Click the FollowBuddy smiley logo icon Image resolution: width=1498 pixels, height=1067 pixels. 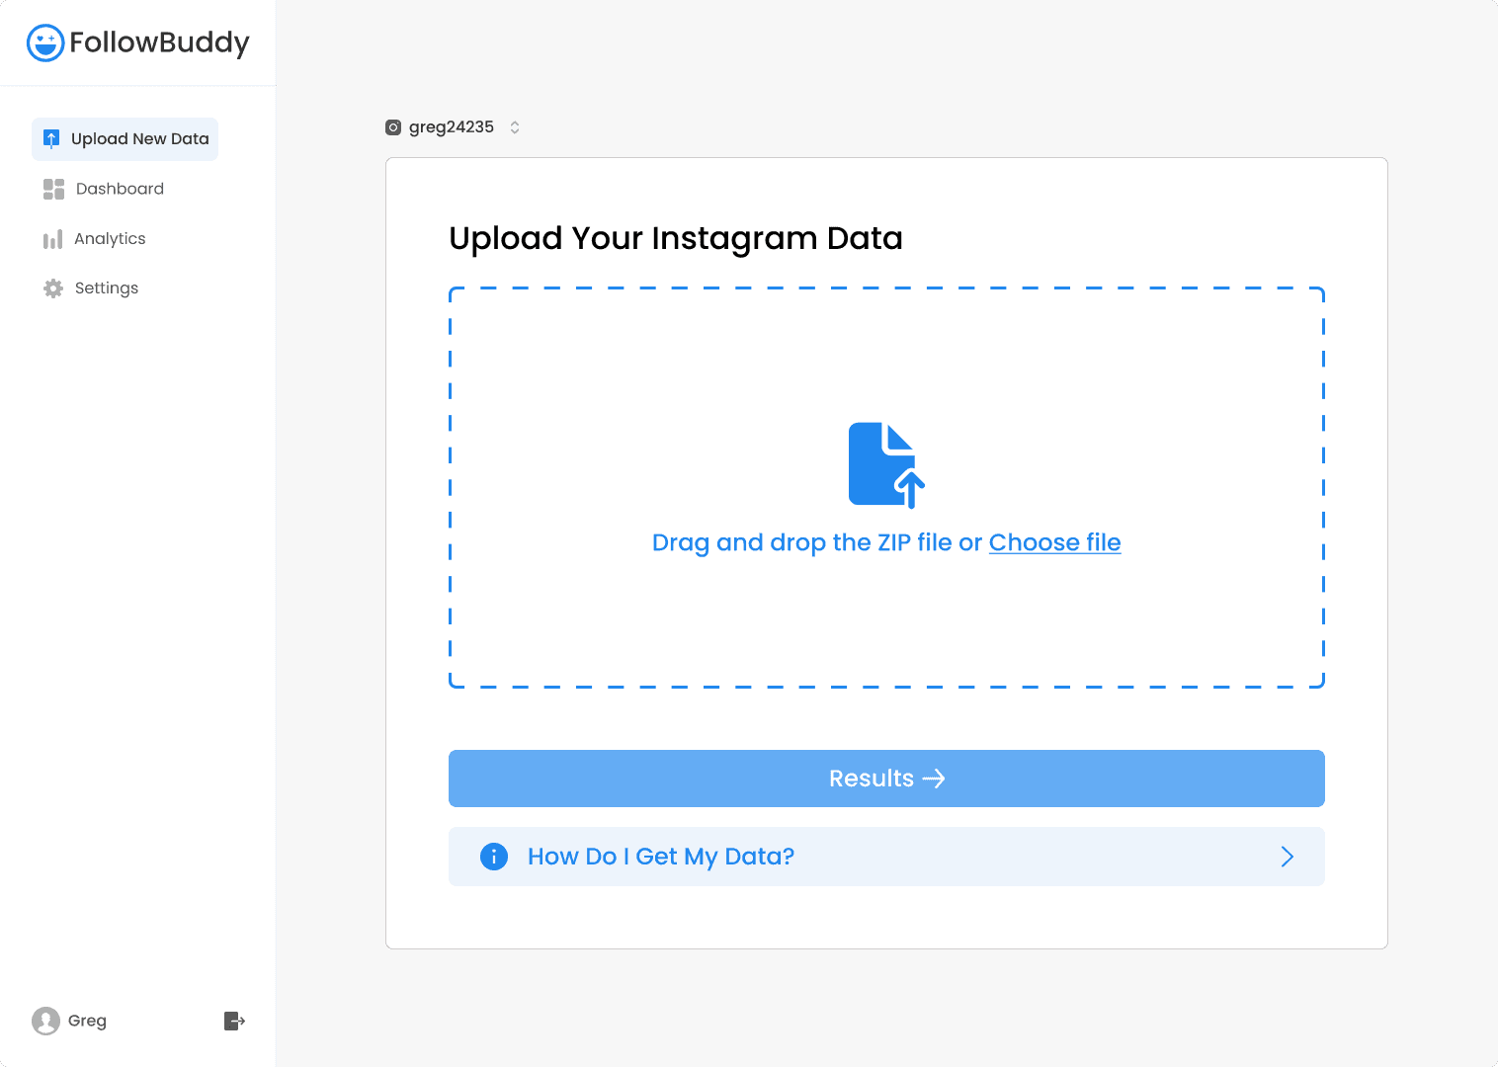point(45,42)
